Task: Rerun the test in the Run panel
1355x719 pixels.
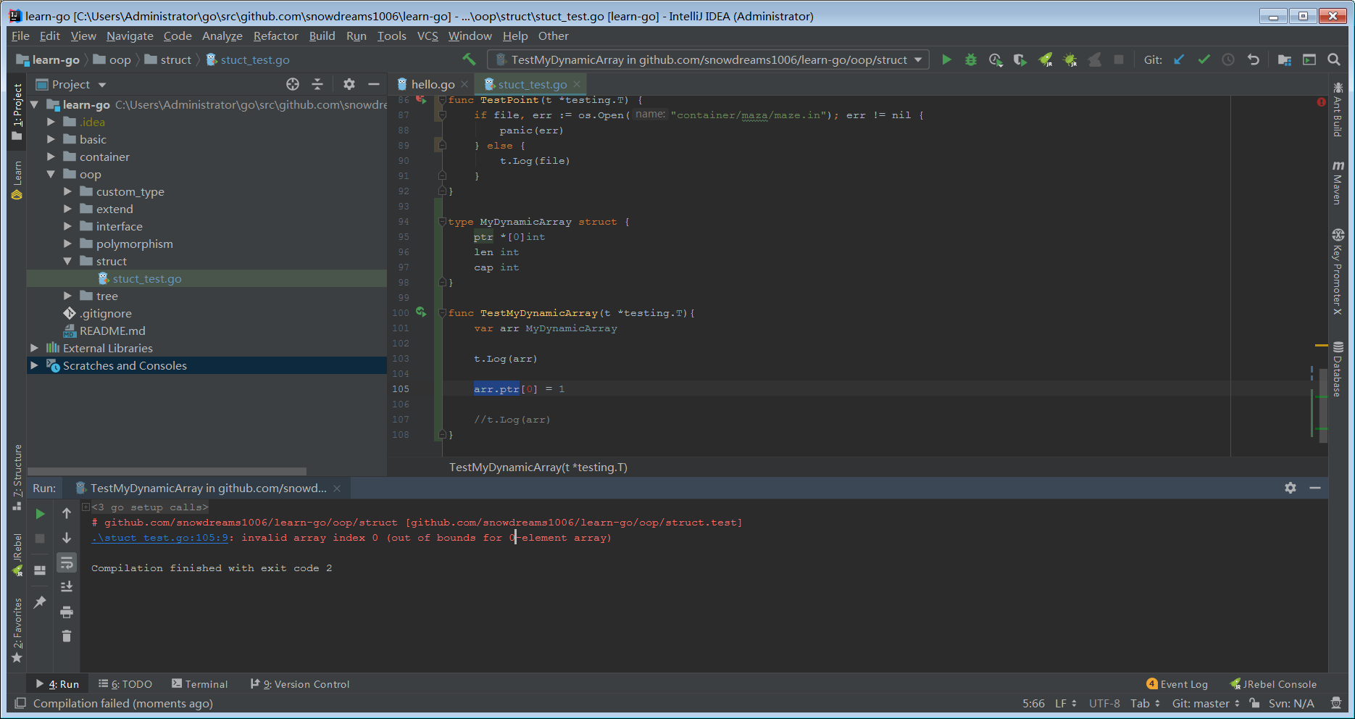Action: click(x=40, y=514)
